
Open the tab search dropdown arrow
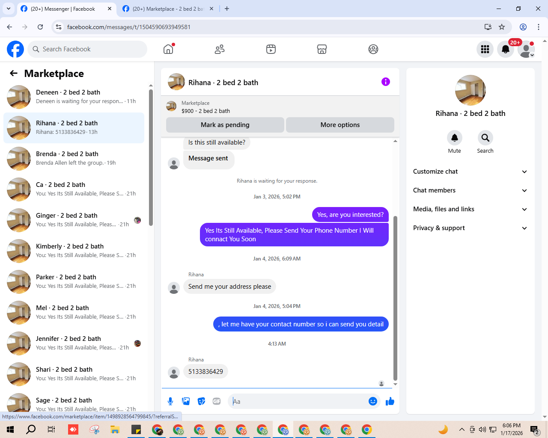point(9,9)
